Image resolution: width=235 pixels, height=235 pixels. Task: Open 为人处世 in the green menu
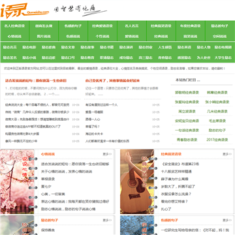(204, 57)
